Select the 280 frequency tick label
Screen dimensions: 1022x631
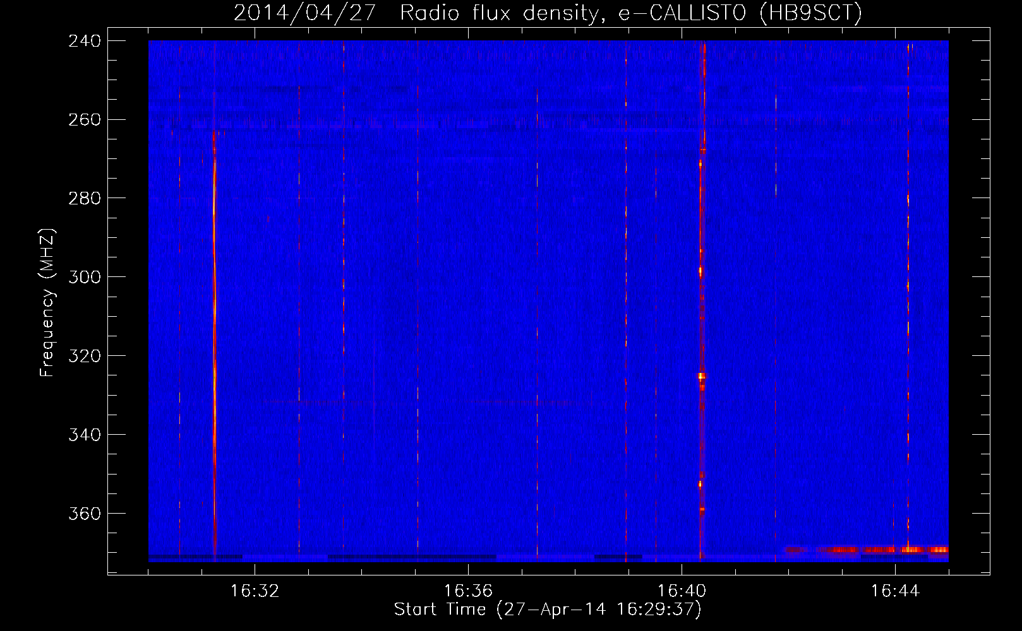[85, 199]
